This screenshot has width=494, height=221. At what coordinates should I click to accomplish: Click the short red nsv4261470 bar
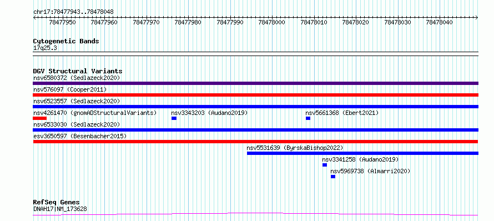coord(40,118)
